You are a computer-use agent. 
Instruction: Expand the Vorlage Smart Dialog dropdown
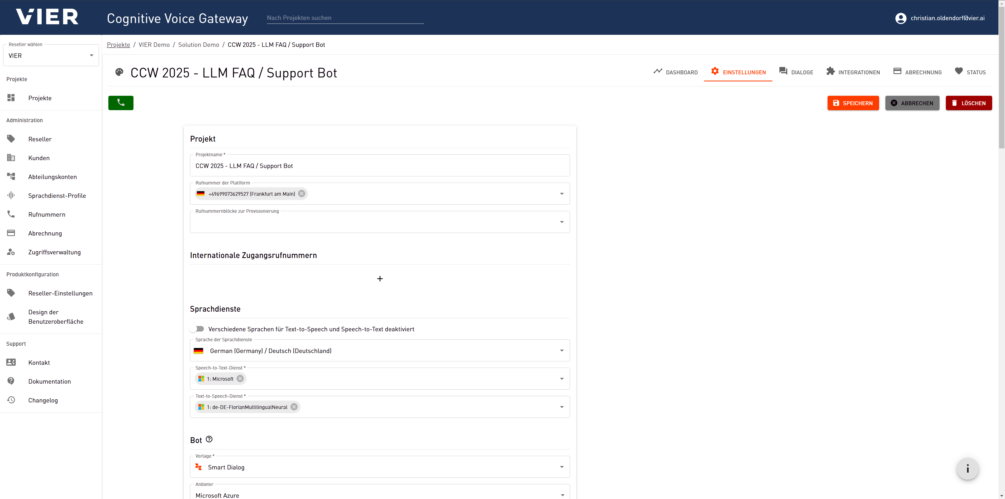[x=379, y=467]
